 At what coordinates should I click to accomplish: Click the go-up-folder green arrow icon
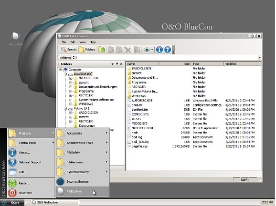(x=102, y=50)
